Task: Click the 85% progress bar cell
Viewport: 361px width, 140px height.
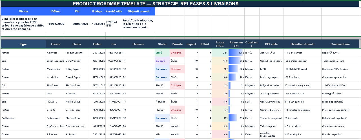Action: click(236, 61)
